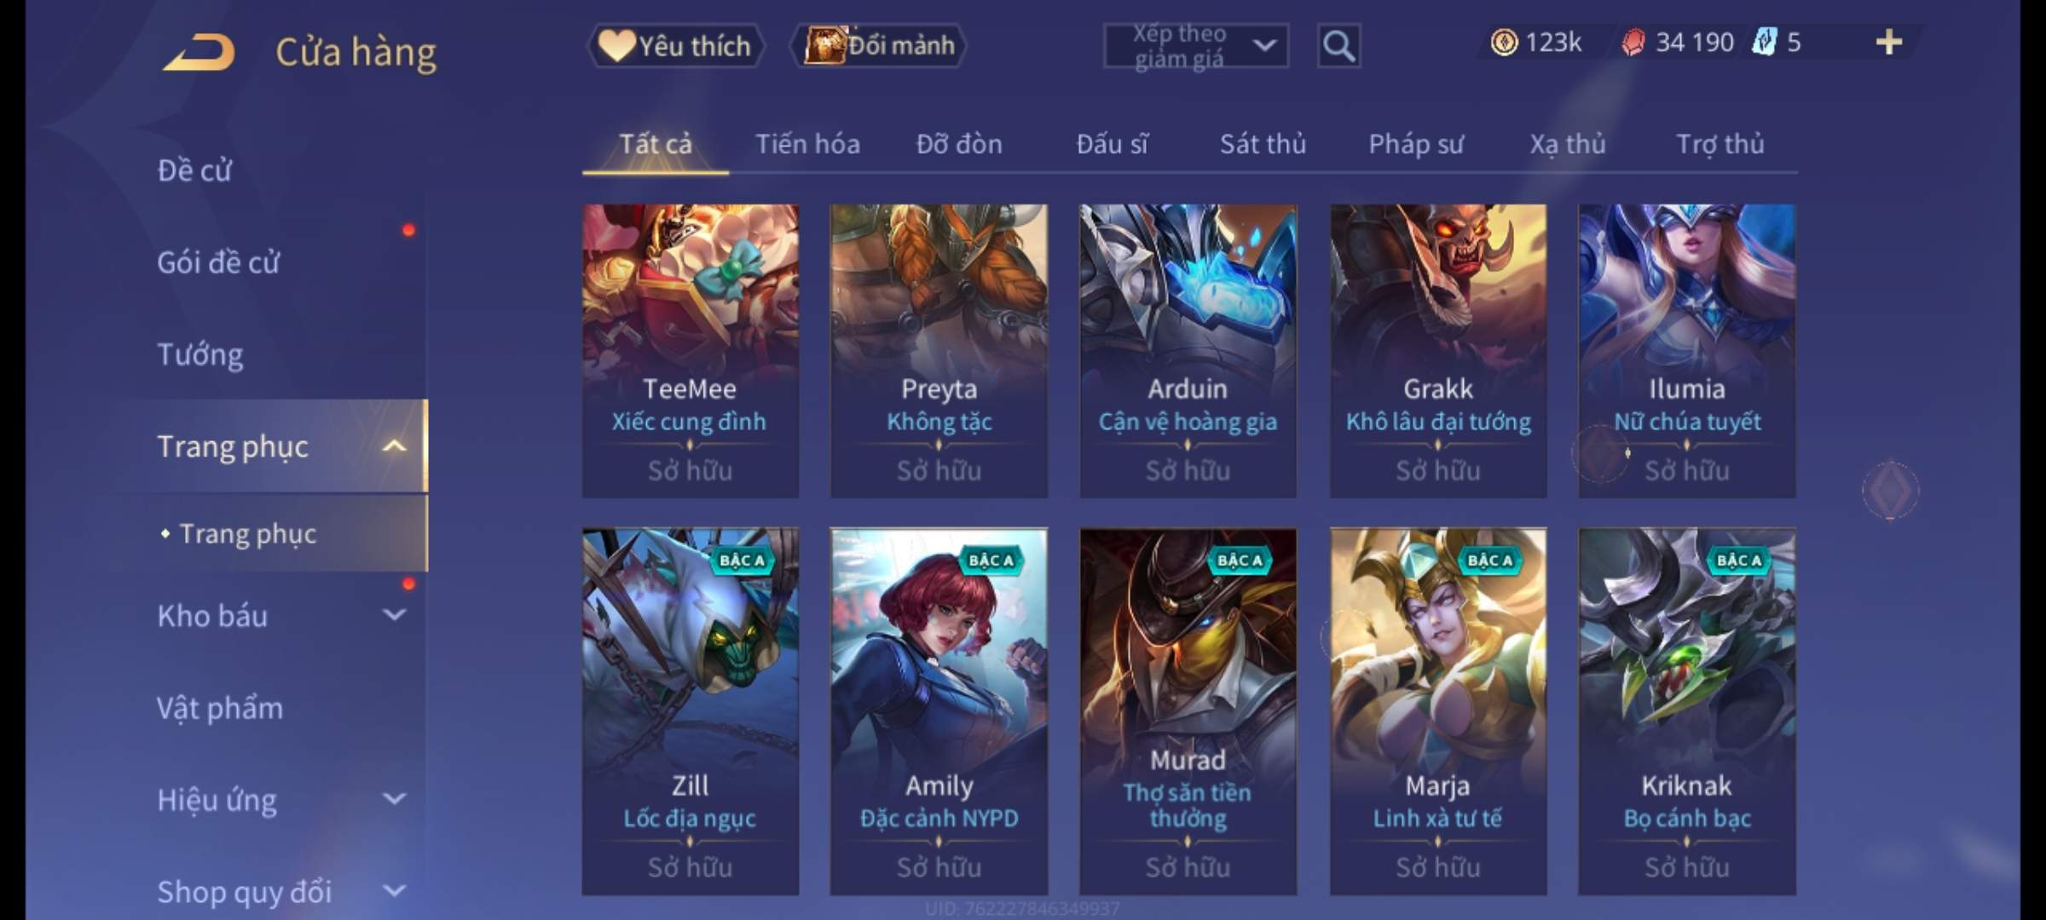Select the Ilumia Nữ chúa tuyết skin
The image size is (2046, 920).
coord(1686,351)
